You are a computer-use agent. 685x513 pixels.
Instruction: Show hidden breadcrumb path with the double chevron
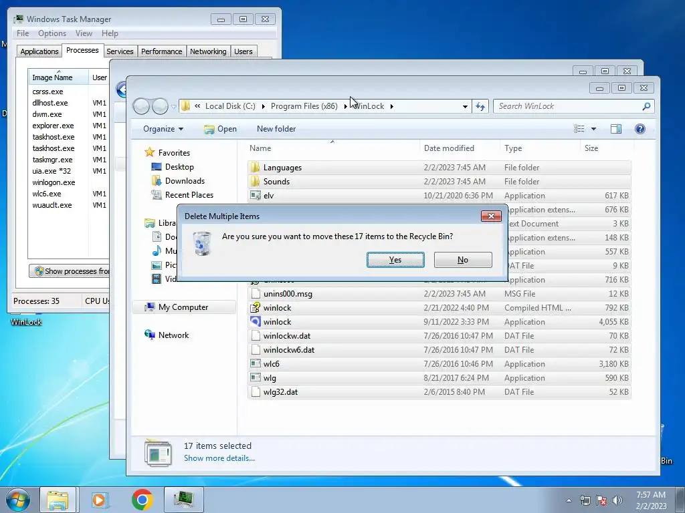[197, 106]
